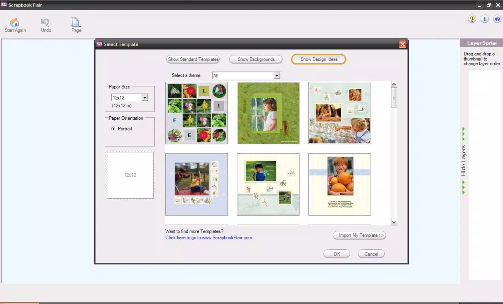Close the Select Template dialog
Viewport: 503px width, 304px height.
point(403,44)
